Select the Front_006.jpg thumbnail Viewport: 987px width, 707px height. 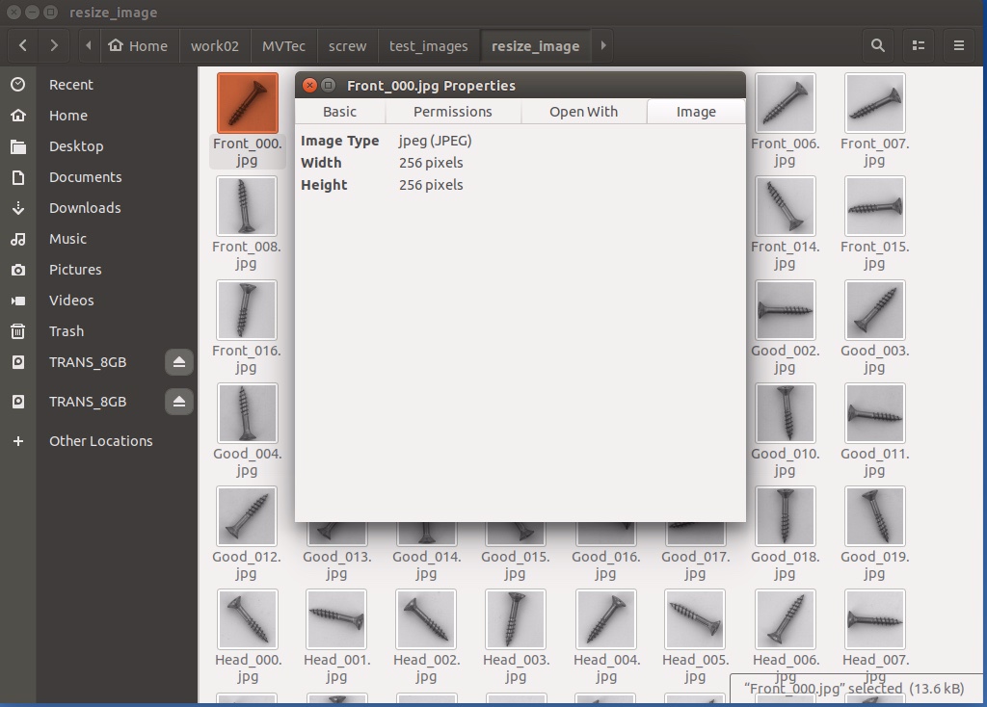click(785, 103)
